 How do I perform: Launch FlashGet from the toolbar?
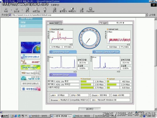90,9
